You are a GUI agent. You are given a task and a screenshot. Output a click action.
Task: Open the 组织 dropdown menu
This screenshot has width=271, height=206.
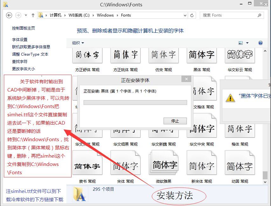point(78,43)
